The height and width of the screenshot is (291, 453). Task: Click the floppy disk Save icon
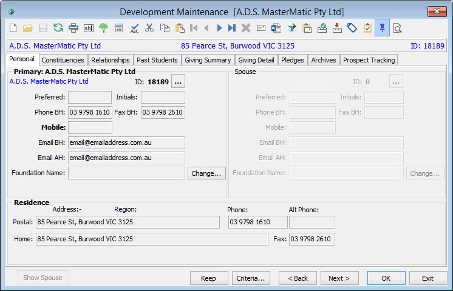[43, 28]
